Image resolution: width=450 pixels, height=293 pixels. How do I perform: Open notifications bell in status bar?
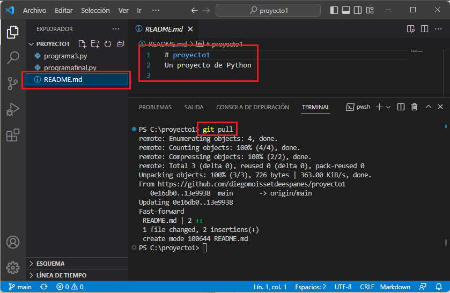[x=439, y=287]
